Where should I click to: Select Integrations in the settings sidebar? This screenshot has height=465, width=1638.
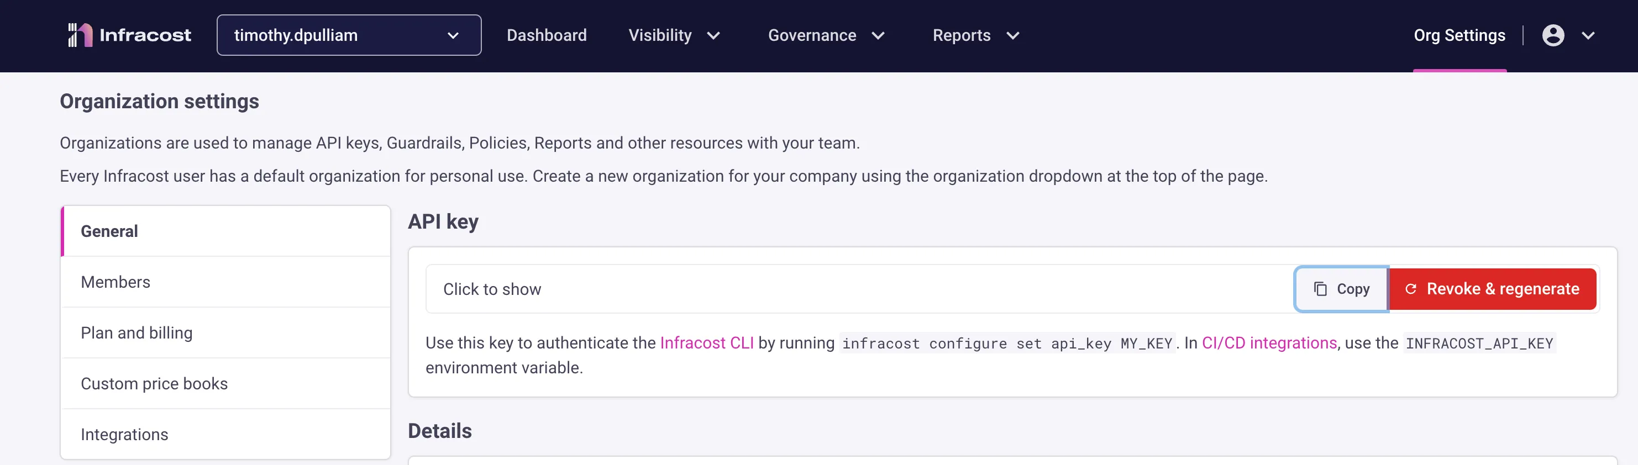[x=125, y=435]
